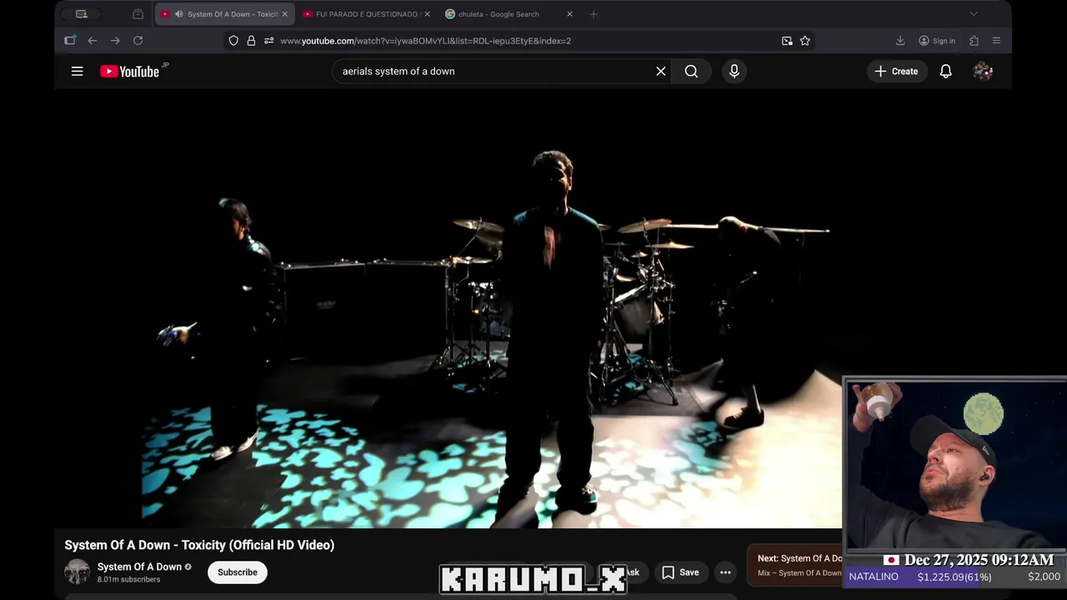Expand the list all tabs chevron
This screenshot has height=600, width=1067.
(973, 14)
